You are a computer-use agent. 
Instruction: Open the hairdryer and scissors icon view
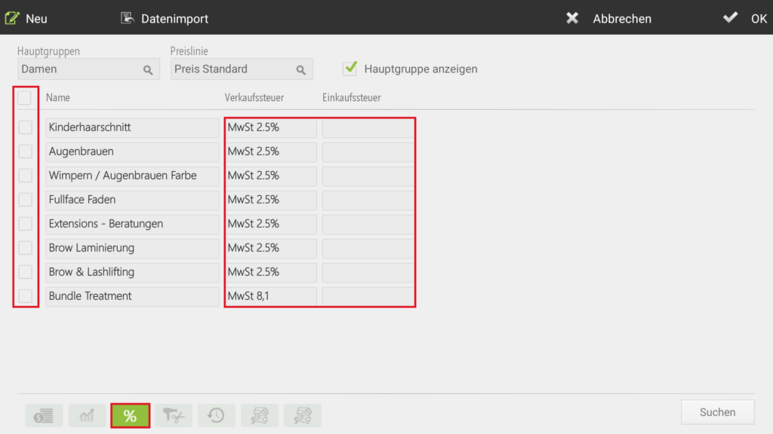coord(174,416)
